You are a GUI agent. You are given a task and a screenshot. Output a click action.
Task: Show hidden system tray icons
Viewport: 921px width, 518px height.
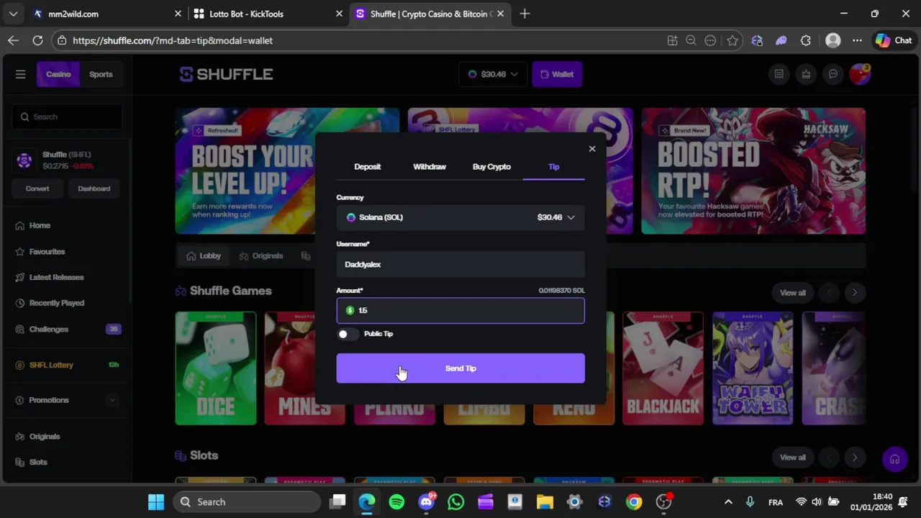coord(728,502)
